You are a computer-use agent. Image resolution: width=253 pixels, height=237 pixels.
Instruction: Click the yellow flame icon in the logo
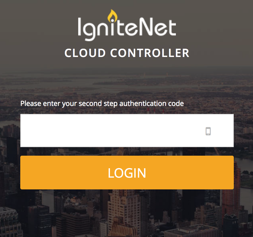point(112,16)
